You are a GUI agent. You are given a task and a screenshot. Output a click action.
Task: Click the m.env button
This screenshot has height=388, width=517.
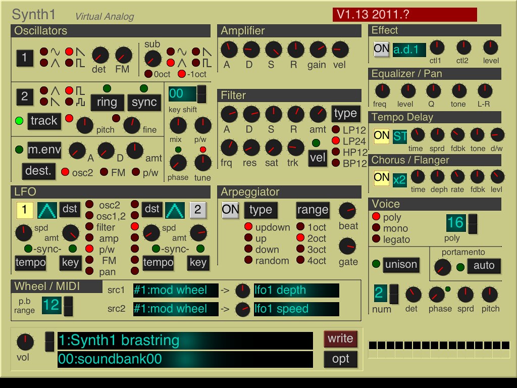click(x=44, y=150)
